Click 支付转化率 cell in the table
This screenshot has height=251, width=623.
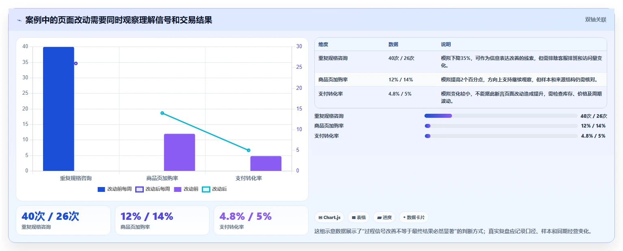(x=331, y=94)
